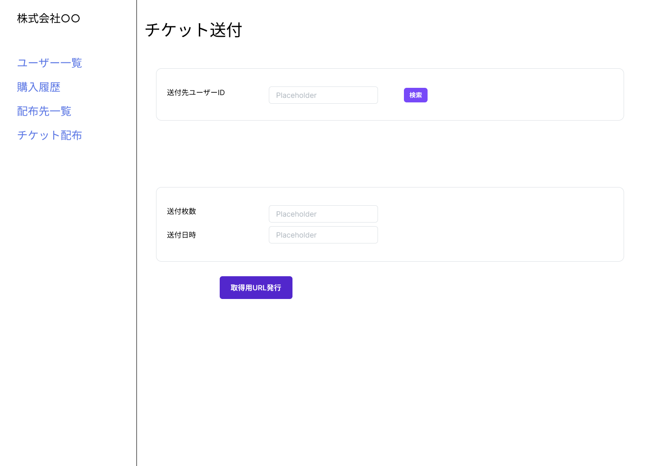Focus the 送付先ユーザーID input field
655x466 pixels.
pyautogui.click(x=323, y=95)
